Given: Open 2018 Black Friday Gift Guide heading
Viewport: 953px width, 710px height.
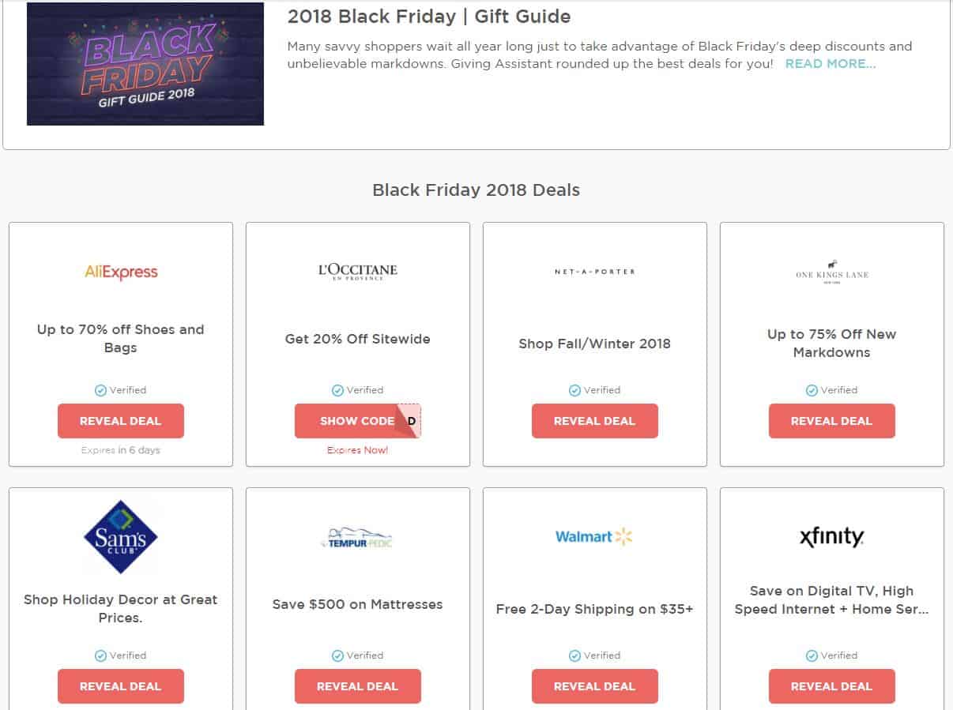Looking at the screenshot, I should [x=429, y=17].
